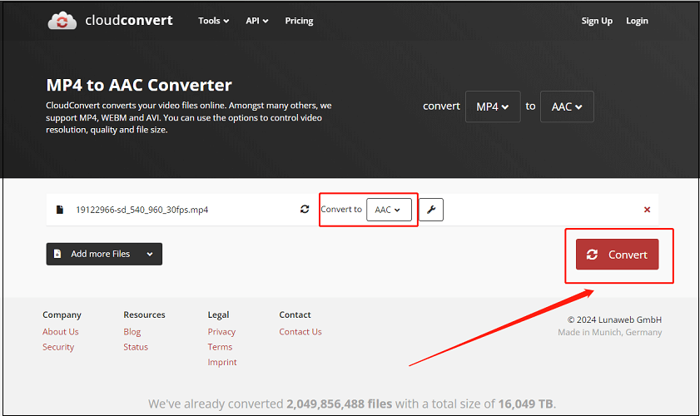Click the wrench options icon
Screen dimensions: 700x416
point(431,210)
